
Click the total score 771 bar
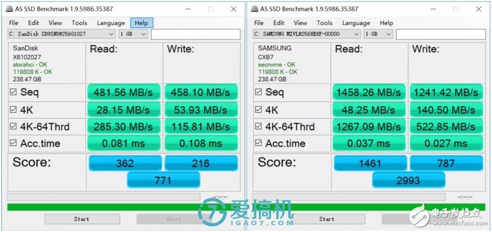click(163, 180)
